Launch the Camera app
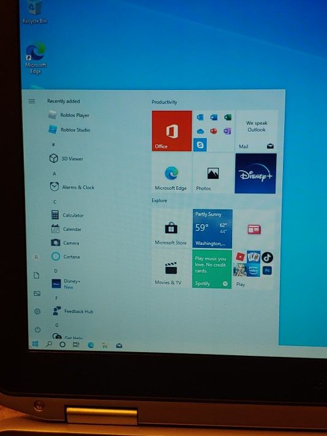The height and width of the screenshot is (436, 327). click(65, 242)
